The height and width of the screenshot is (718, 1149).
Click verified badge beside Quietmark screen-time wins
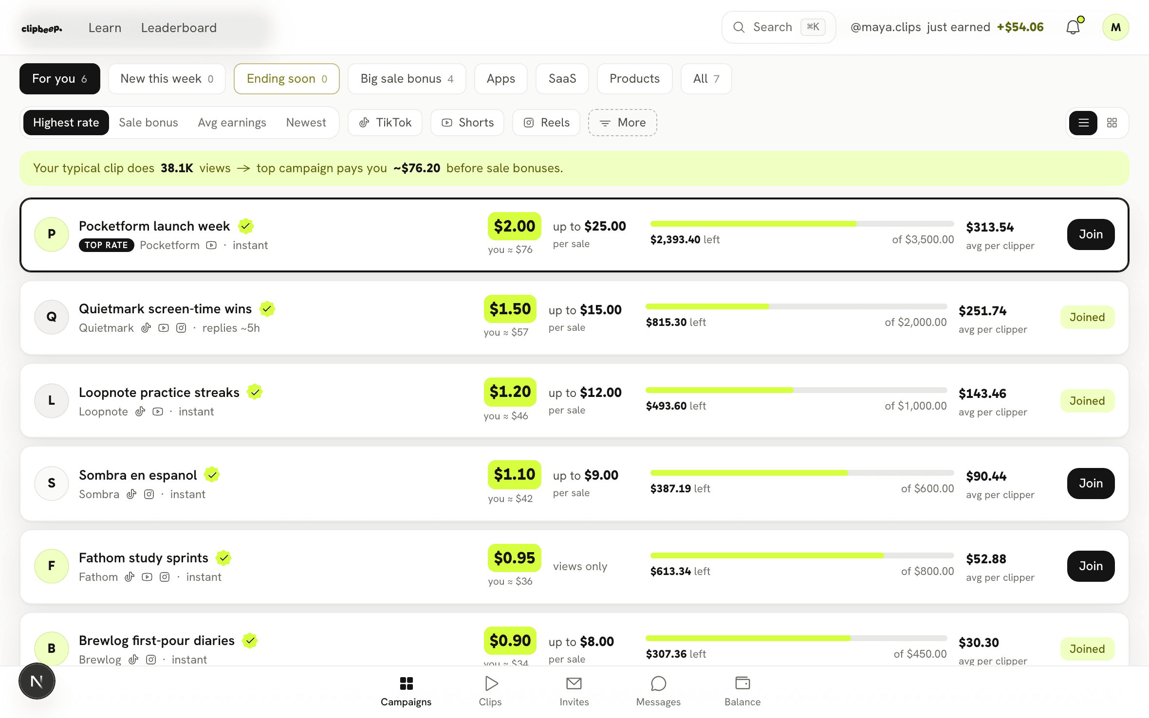pyautogui.click(x=267, y=309)
